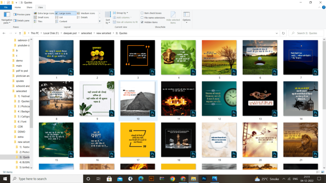Go up one folder level
The width and height of the screenshot is (326, 183).
point(20,33)
